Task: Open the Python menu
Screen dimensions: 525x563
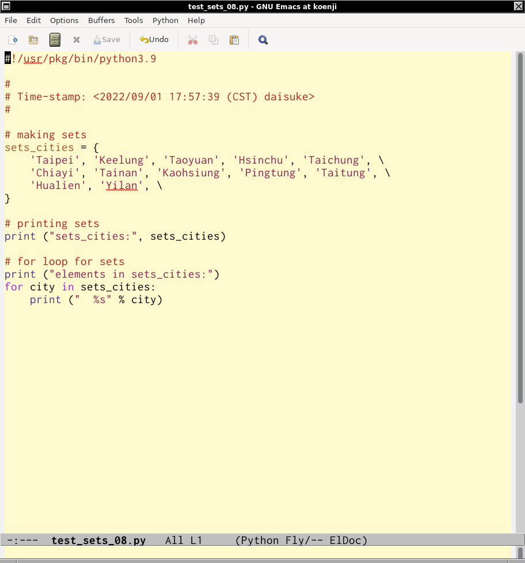Action: pyautogui.click(x=165, y=20)
